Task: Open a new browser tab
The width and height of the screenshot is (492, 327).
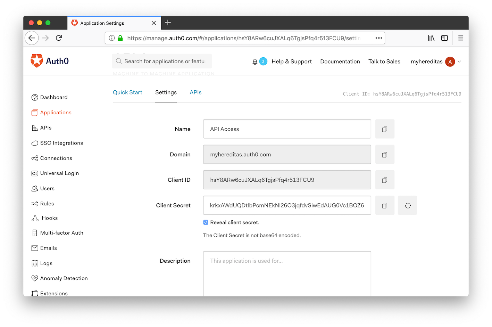Action: pos(168,23)
